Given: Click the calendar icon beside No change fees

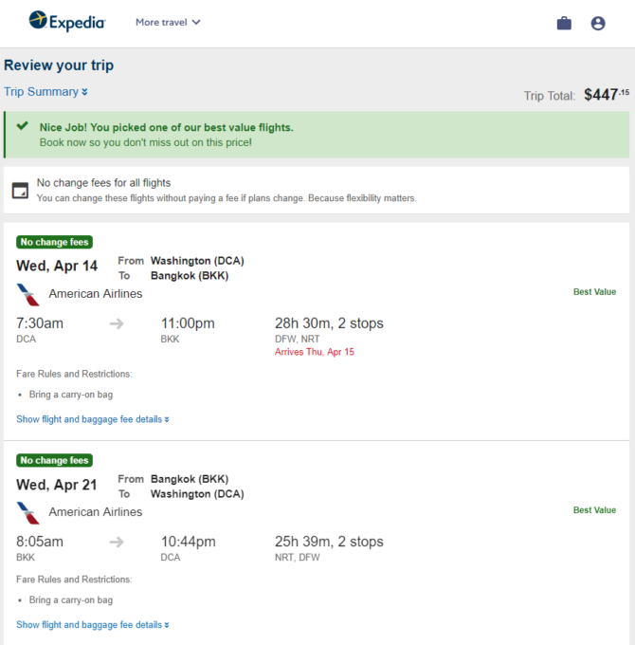Looking at the screenshot, I should 20,191.
